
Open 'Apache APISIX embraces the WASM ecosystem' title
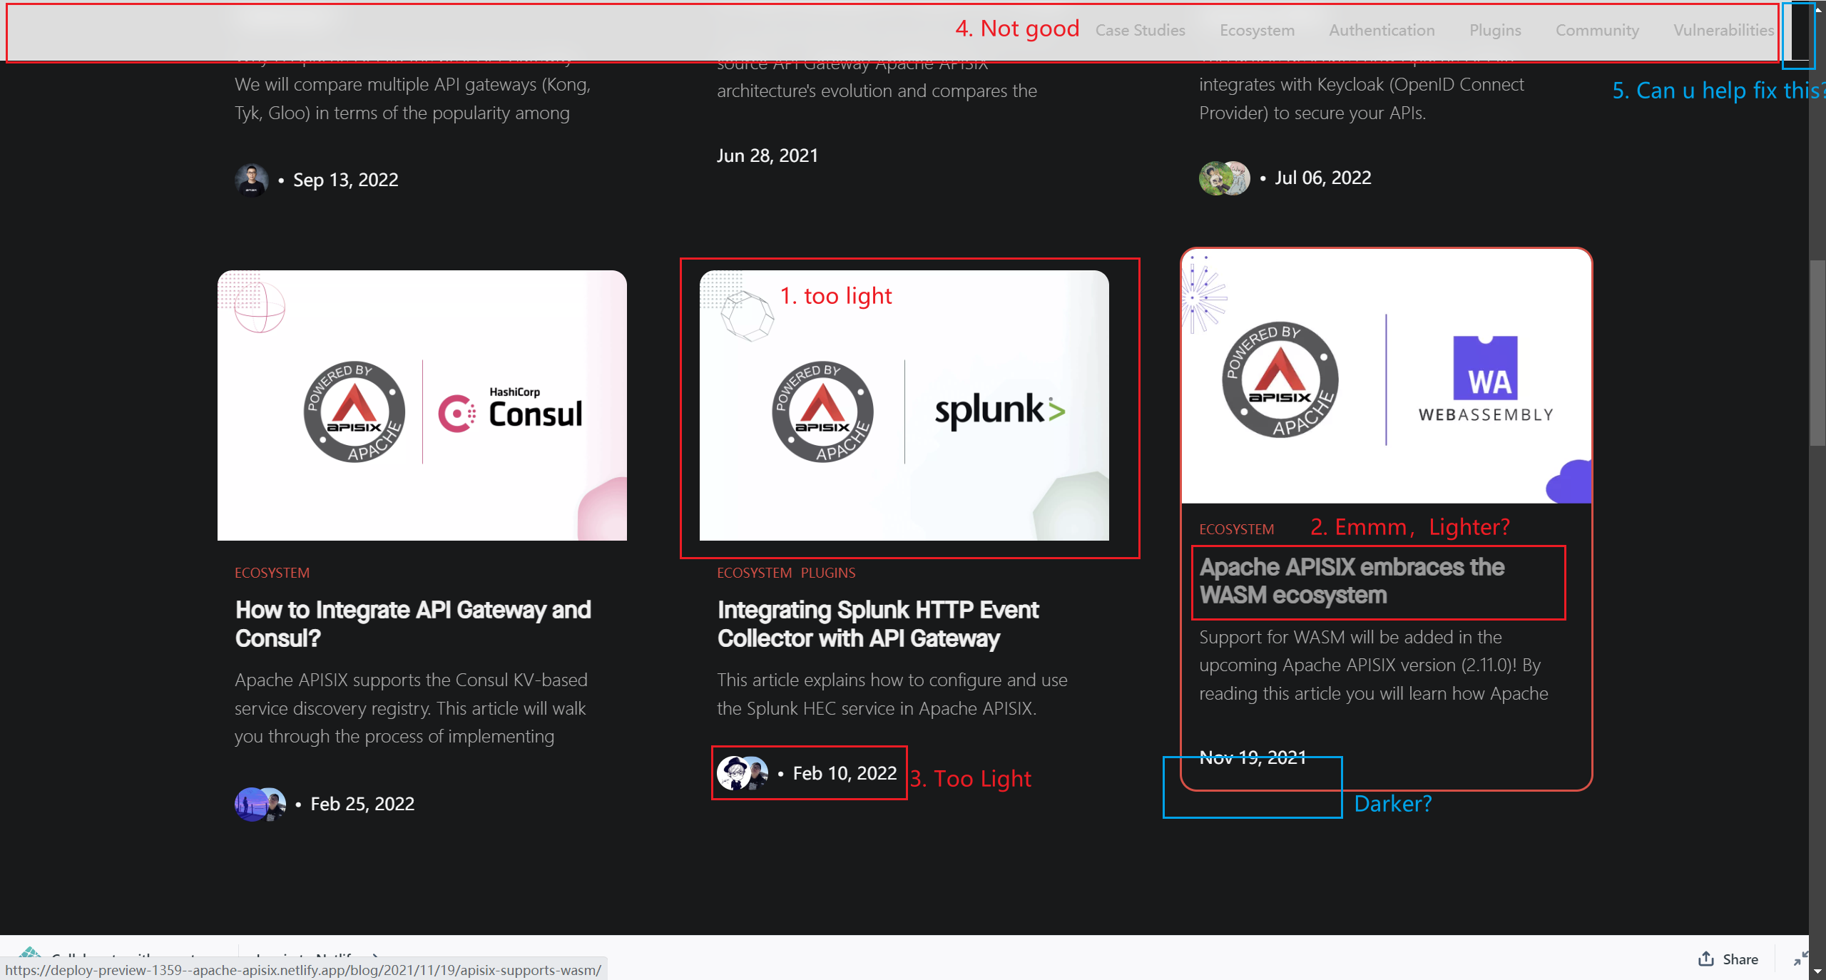pos(1352,581)
